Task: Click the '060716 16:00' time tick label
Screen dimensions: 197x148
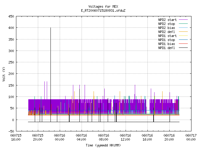Action: pyautogui.click(x=147, y=138)
